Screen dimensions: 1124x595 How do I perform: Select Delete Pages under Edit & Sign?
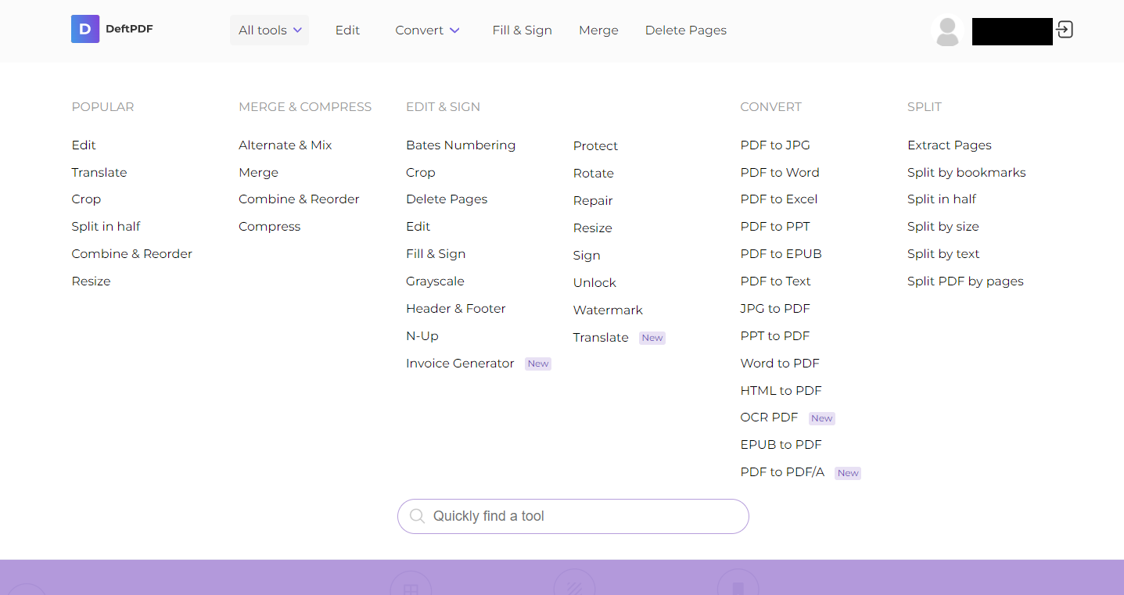point(447,199)
